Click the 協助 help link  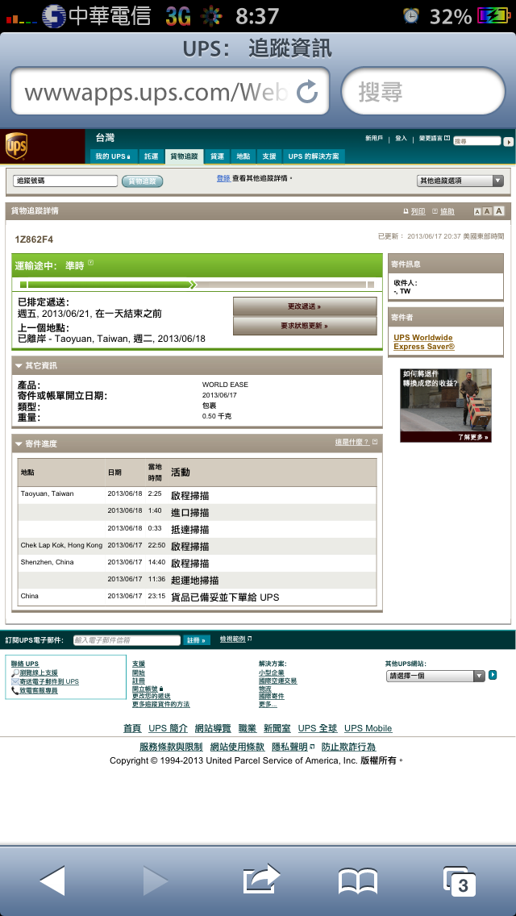(x=447, y=211)
